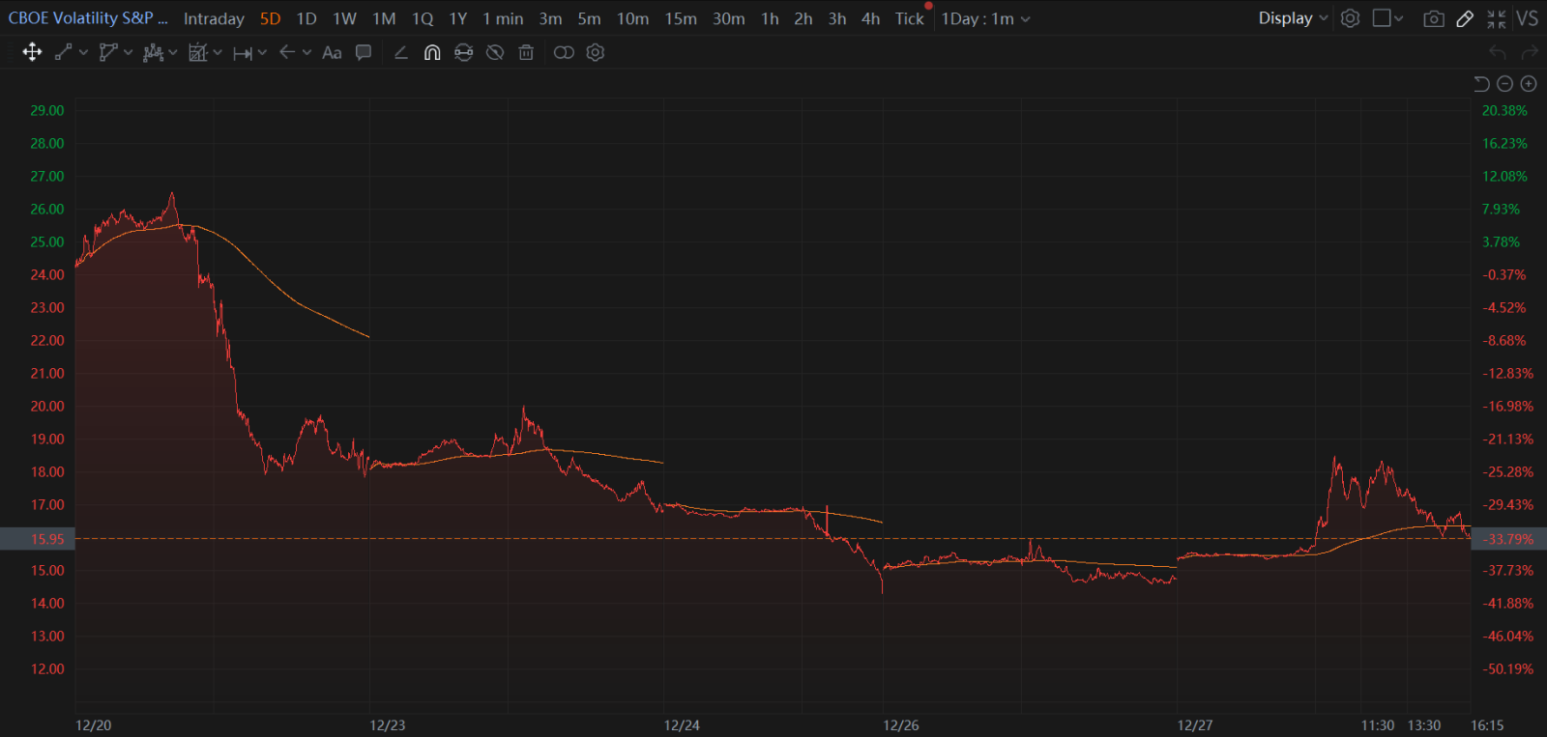The image size is (1547, 737).
Task: Click the 15.95 current price label
Action: 38,539
